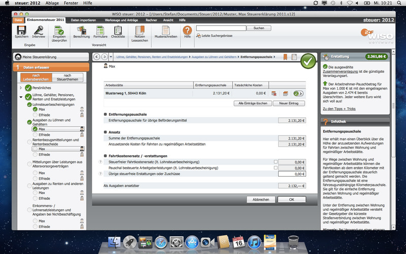Click the Erstattung panel icon

tap(326, 57)
